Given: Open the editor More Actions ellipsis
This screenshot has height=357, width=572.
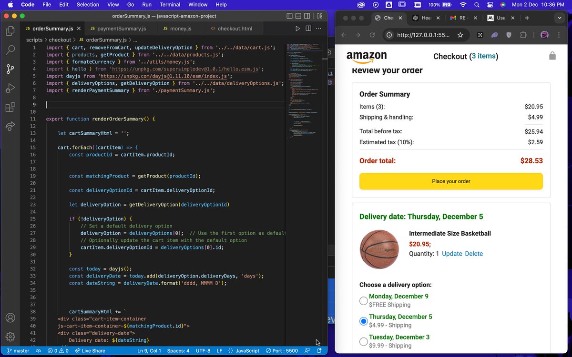Looking at the screenshot, I should pyautogui.click(x=319, y=29).
